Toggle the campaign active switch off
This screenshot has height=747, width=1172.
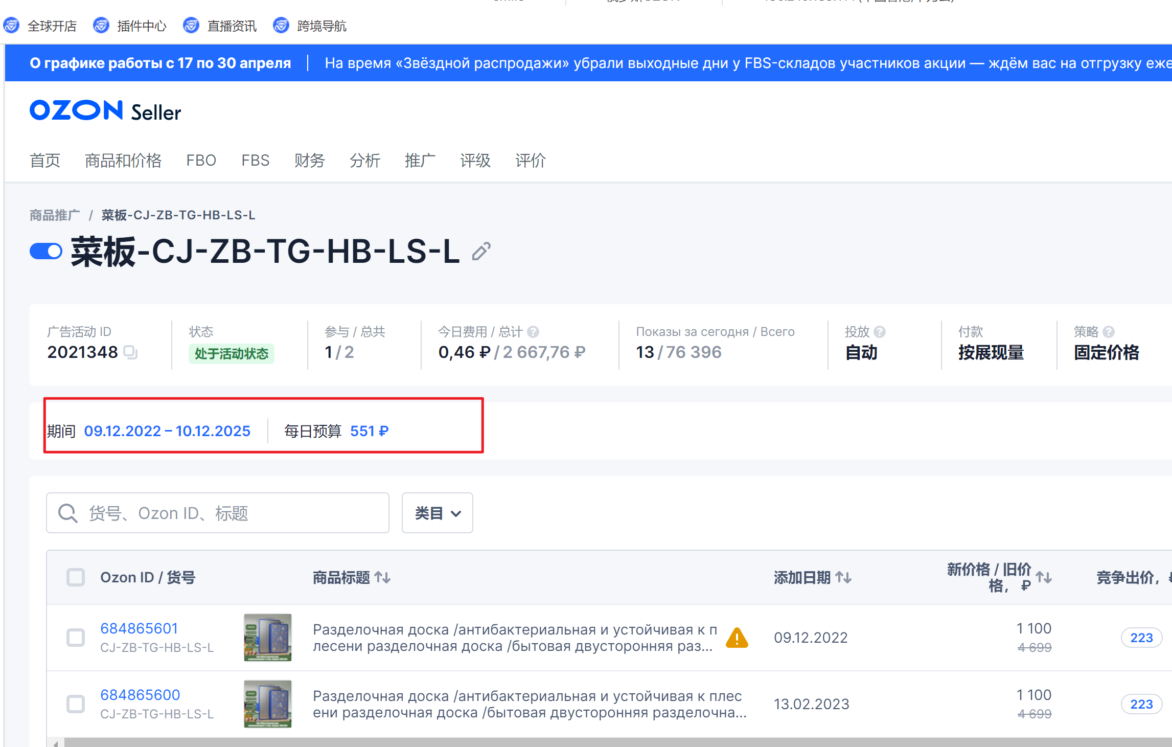point(46,251)
